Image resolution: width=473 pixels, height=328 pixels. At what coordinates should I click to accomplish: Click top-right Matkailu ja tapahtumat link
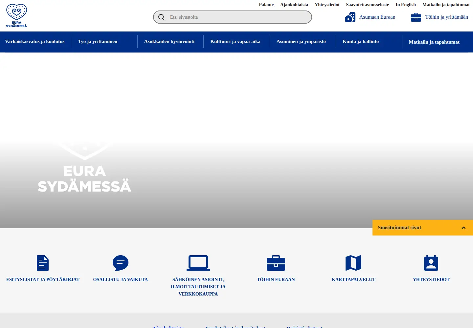[x=446, y=5]
